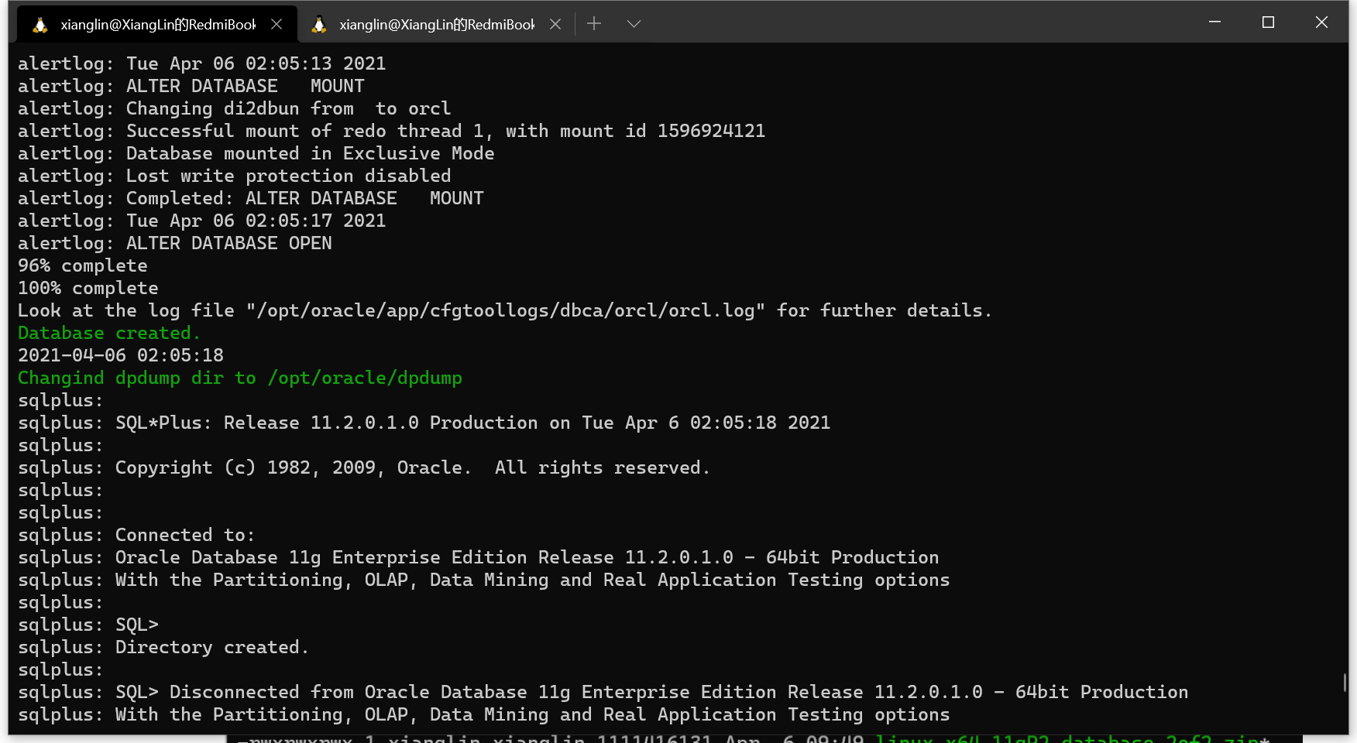Click the orcl.log file path text
This screenshot has height=743, width=1357.
click(506, 310)
